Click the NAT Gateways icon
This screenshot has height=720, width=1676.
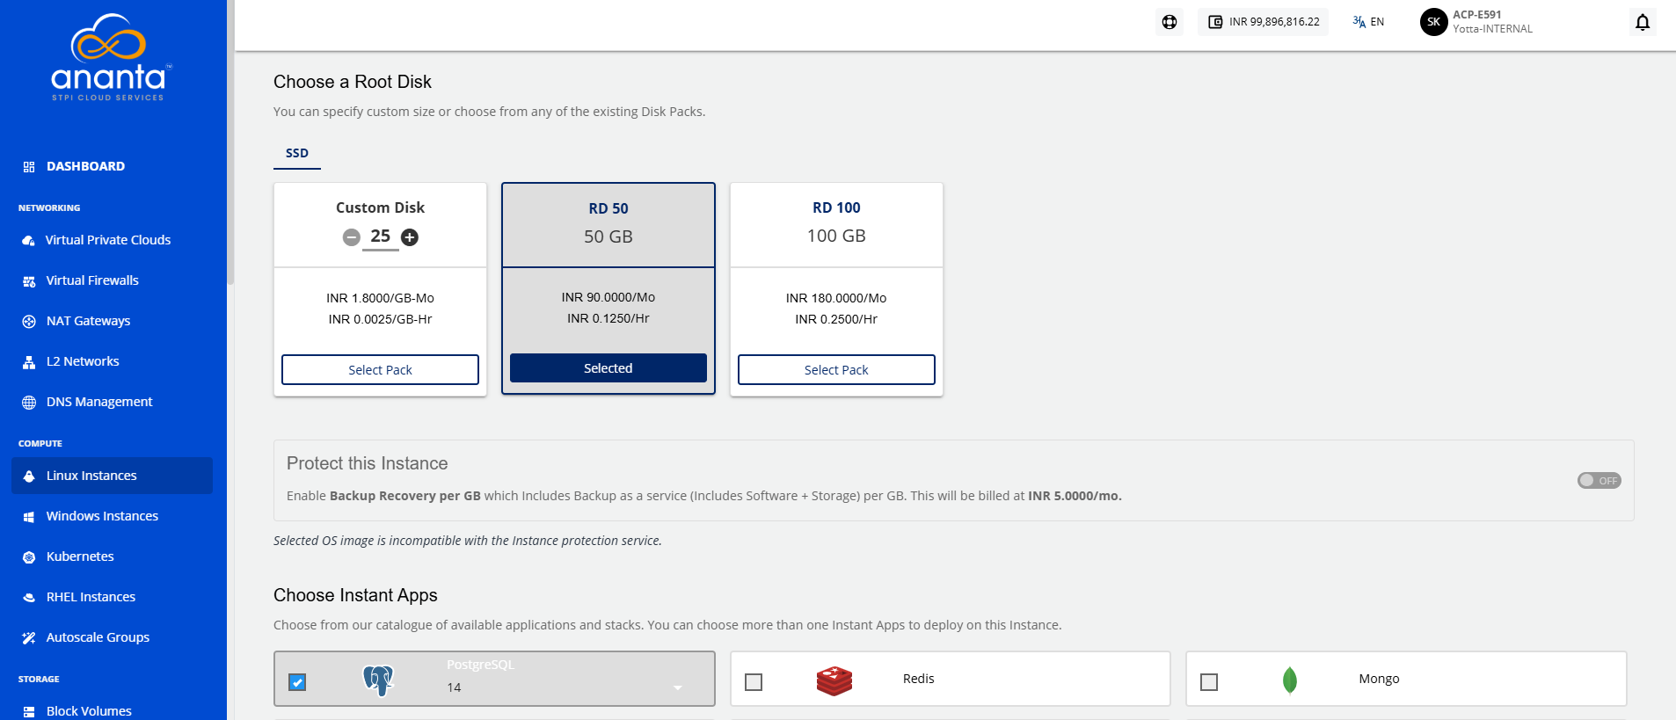(29, 322)
